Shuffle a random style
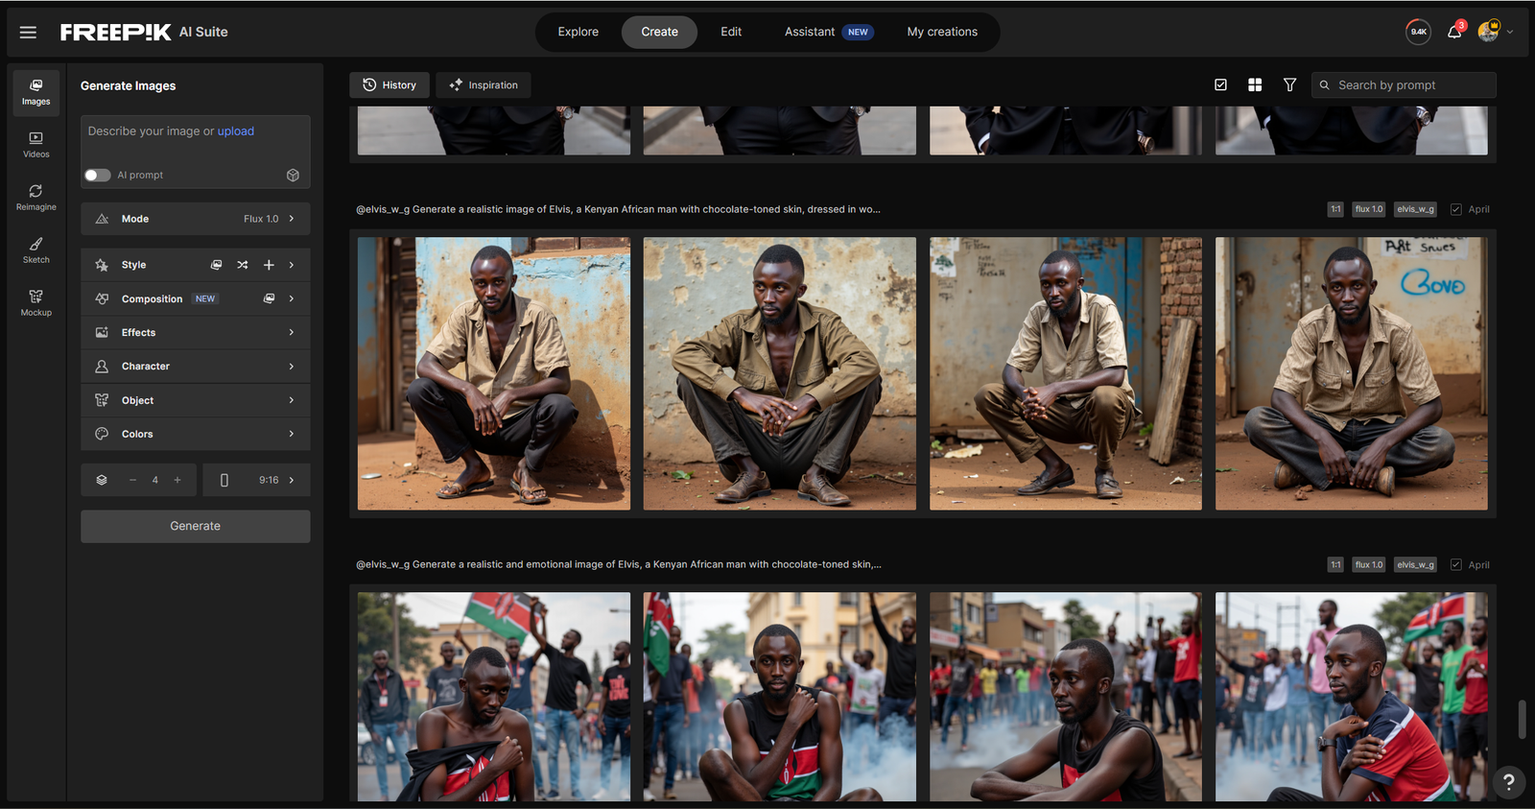Viewport: 1535px width, 809px height. pyautogui.click(x=243, y=265)
